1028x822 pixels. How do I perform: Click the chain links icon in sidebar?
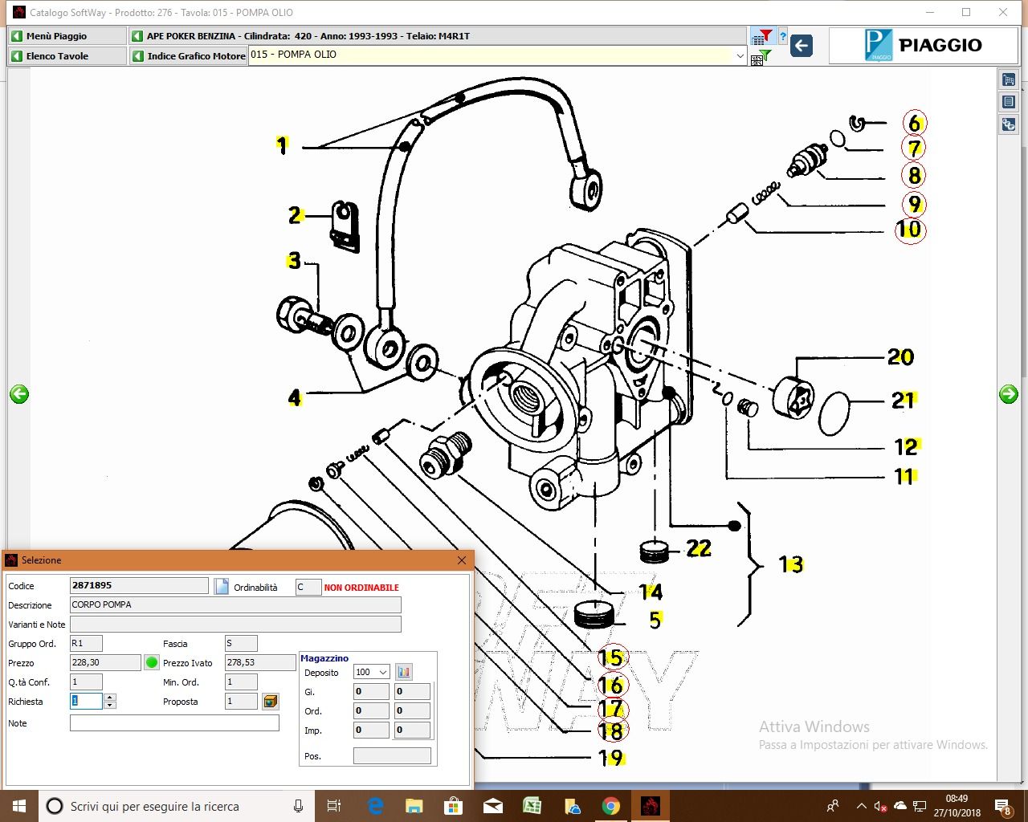coord(1009,124)
